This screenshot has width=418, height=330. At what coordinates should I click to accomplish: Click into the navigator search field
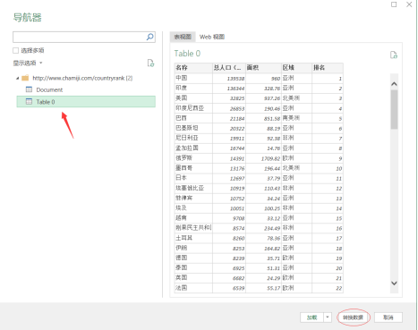click(x=80, y=37)
